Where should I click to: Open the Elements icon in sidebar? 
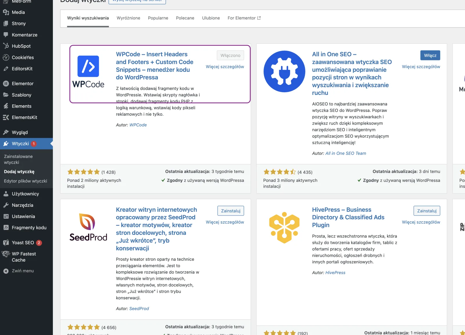pyautogui.click(x=6, y=106)
